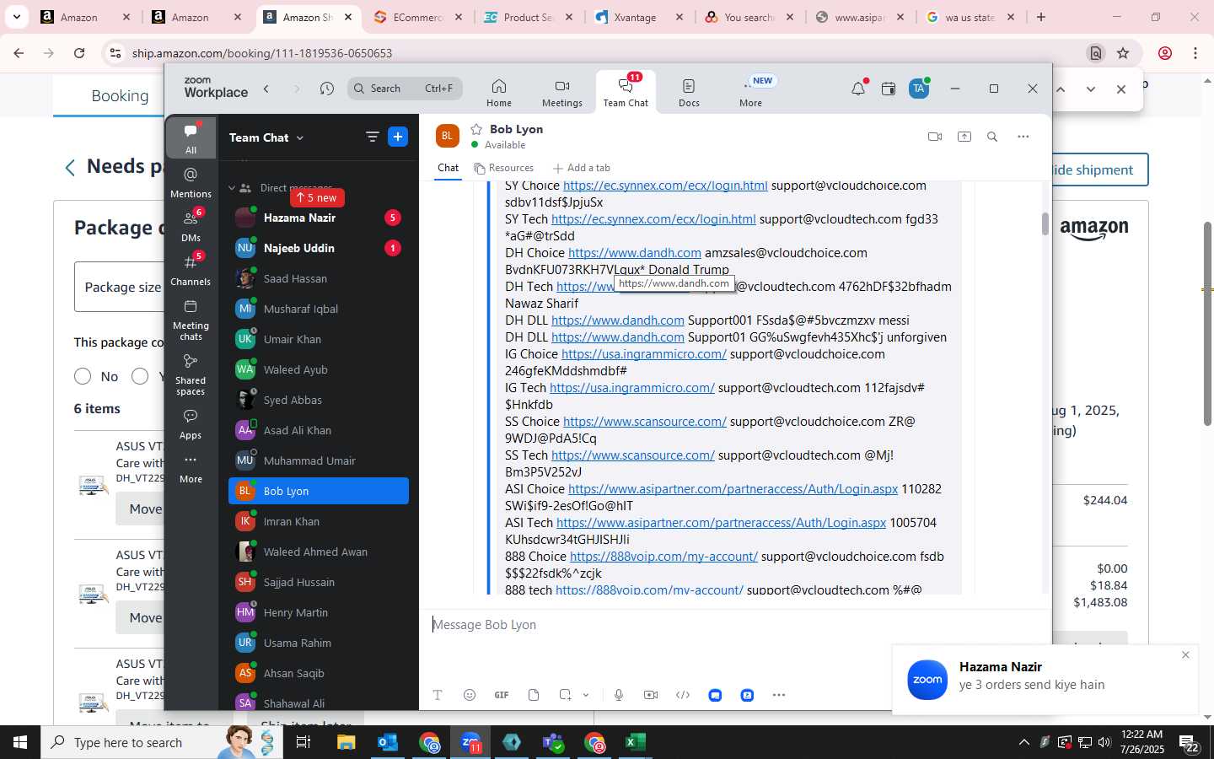Open GIF picker

pyautogui.click(x=502, y=695)
